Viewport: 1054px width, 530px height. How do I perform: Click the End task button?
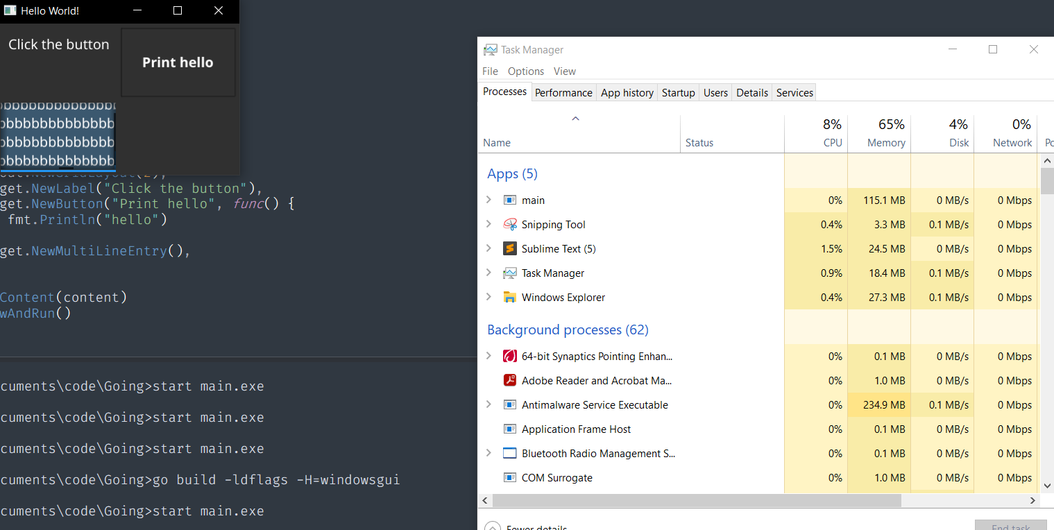[1010, 526]
